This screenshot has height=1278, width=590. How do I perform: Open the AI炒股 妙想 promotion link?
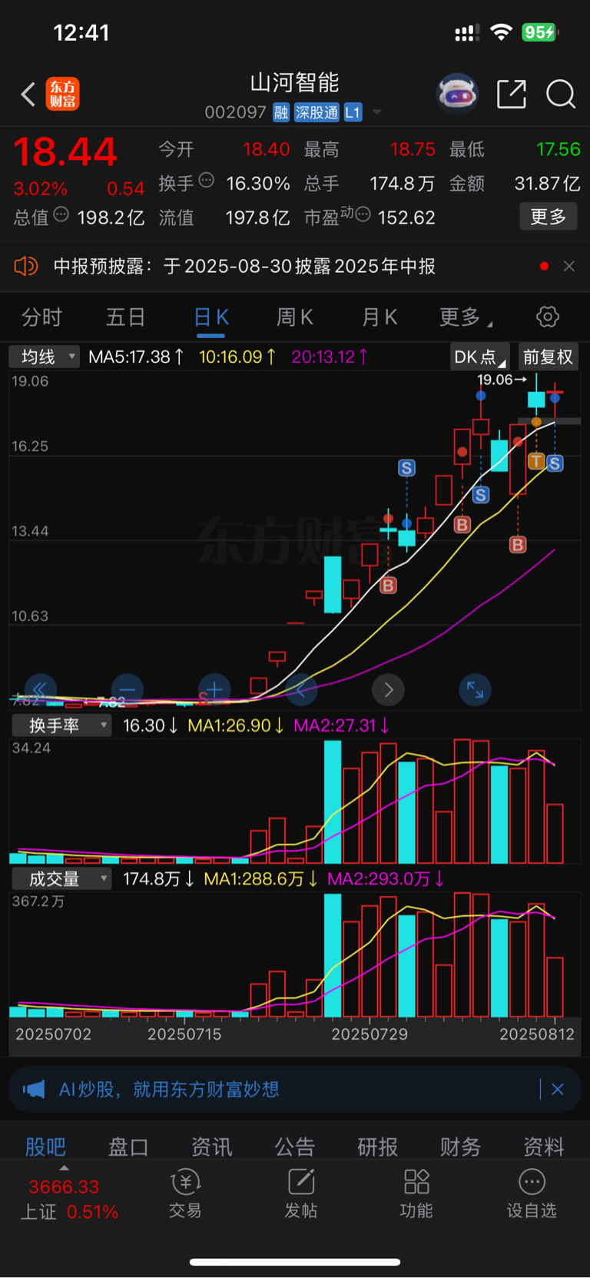pyautogui.click(x=169, y=1089)
